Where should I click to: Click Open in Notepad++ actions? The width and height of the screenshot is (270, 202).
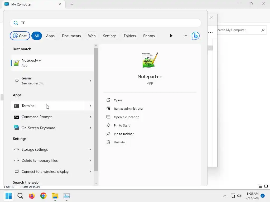click(x=118, y=100)
